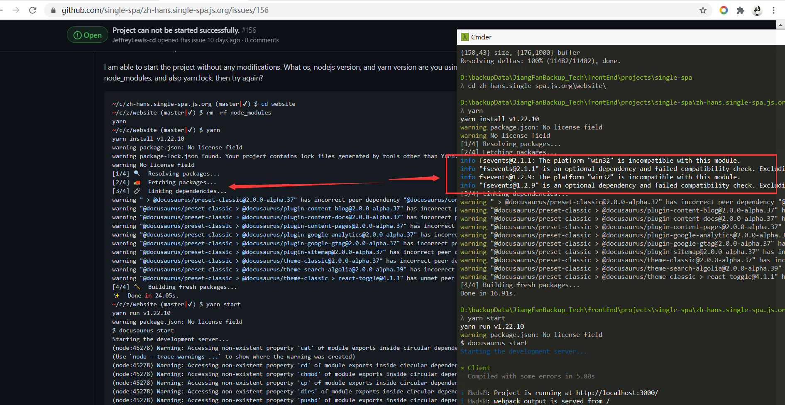785x405 pixels.
Task: Click 'Compiled with some errors in 5.80s' line
Action: [x=531, y=376]
